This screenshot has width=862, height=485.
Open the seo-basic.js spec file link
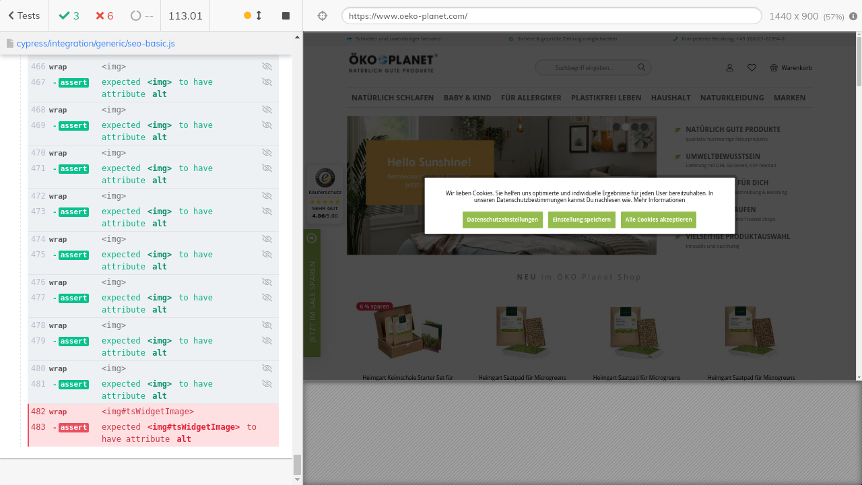pyautogui.click(x=95, y=43)
